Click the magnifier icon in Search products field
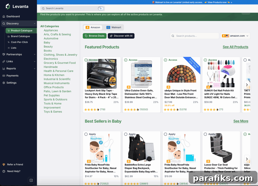This screenshot has width=258, height=186. click(173, 36)
